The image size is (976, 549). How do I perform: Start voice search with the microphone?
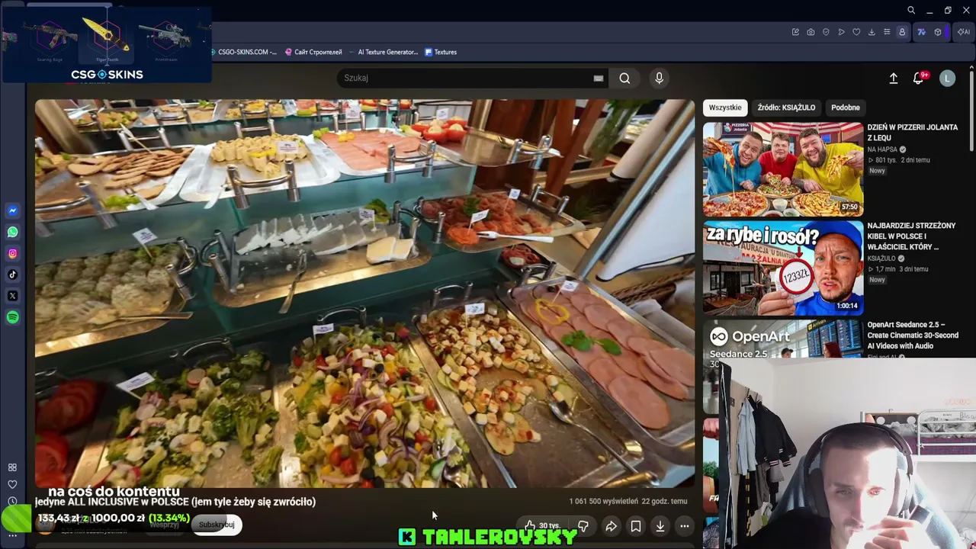click(660, 78)
